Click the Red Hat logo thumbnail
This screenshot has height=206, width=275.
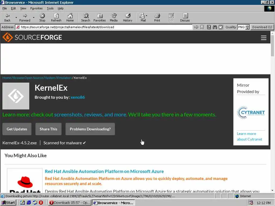pyautogui.click(x=25, y=181)
